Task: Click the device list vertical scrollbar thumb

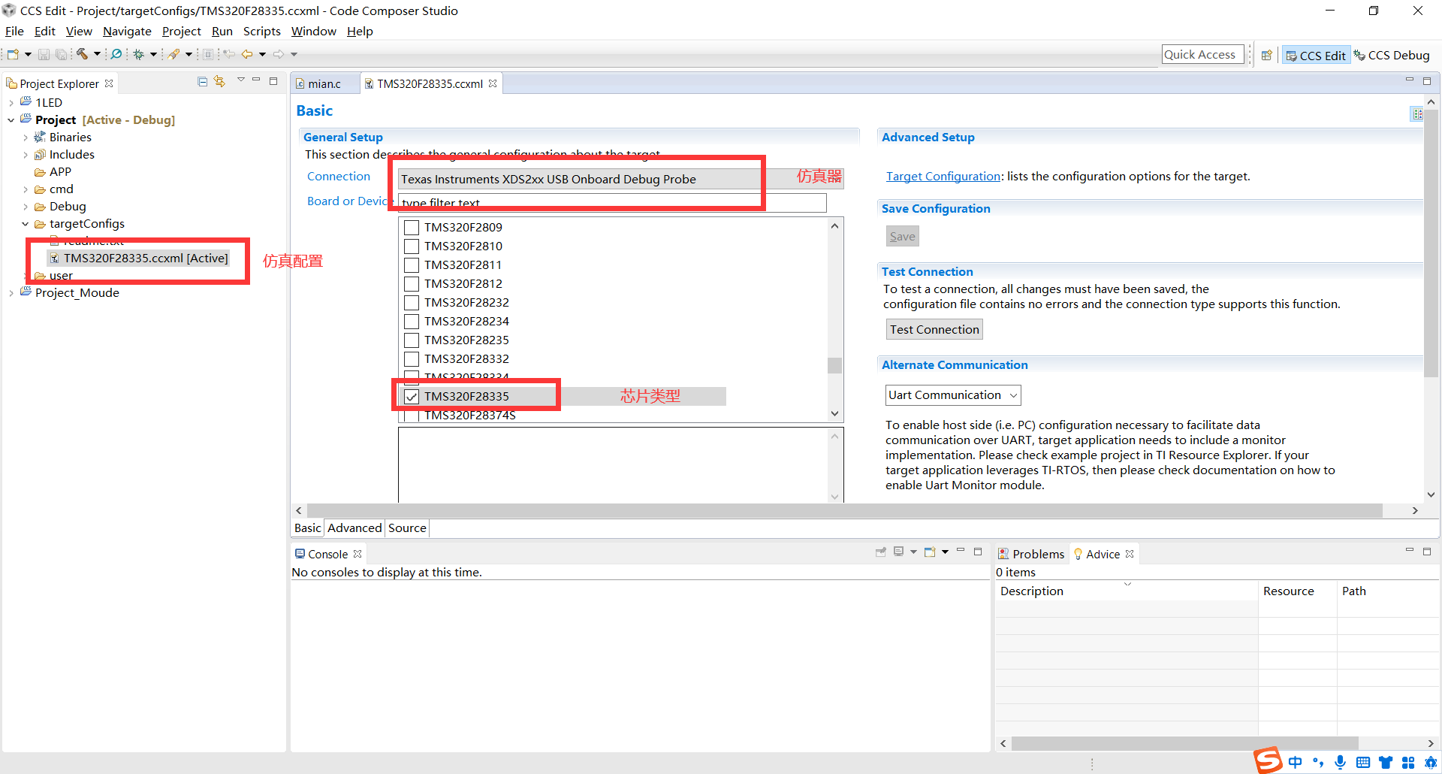Action: pos(834,365)
